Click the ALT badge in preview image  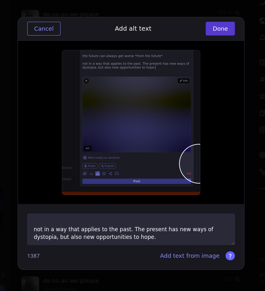click(87, 148)
